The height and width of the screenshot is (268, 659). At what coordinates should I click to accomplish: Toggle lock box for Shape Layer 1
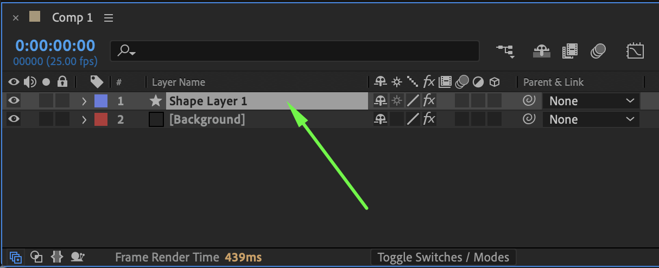[x=62, y=101]
